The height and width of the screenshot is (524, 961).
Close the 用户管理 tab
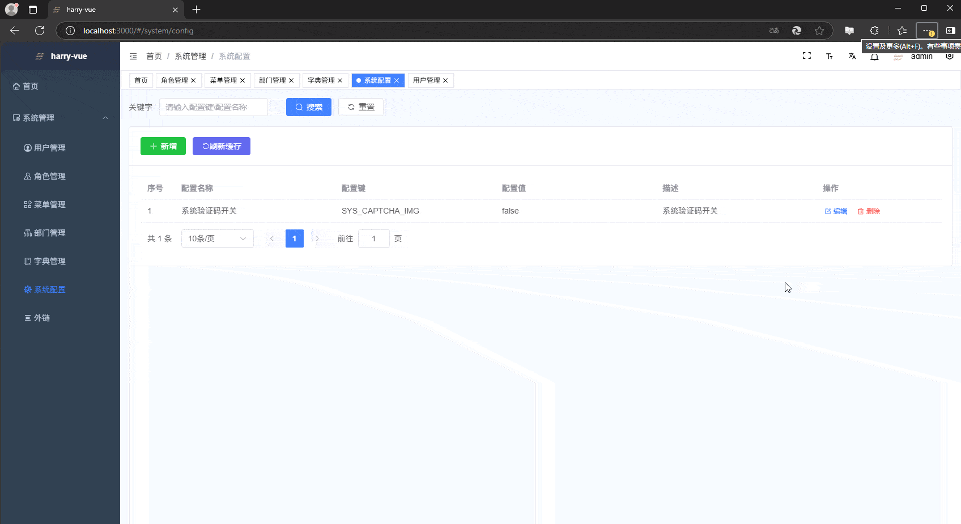[x=445, y=80]
